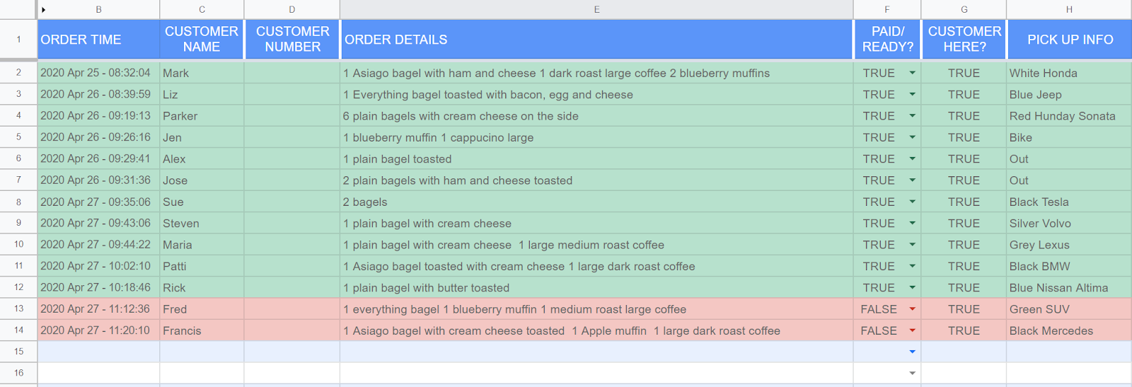Click Customer Here TRUE cell for Liz
Screen dimensions: 1132x387
964,94
